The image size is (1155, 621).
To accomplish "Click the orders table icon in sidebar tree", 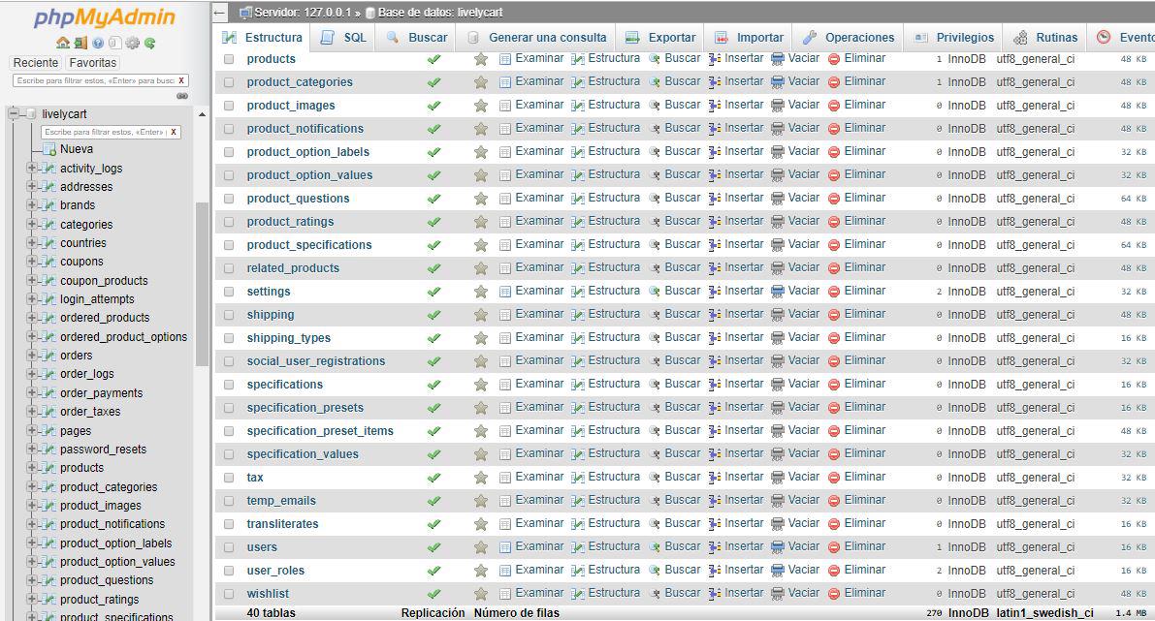I will click(x=49, y=356).
